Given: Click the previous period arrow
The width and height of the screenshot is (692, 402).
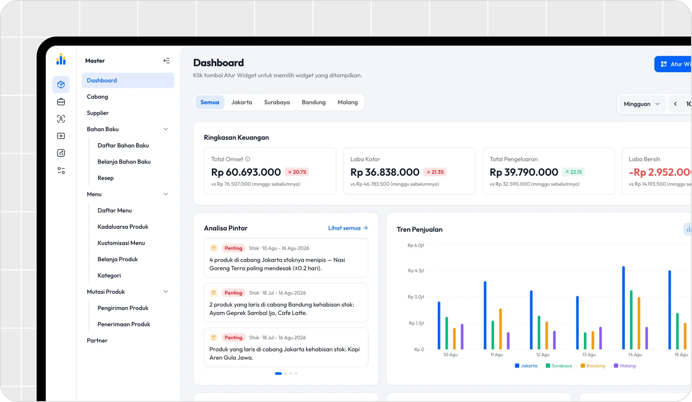Looking at the screenshot, I should point(675,104).
